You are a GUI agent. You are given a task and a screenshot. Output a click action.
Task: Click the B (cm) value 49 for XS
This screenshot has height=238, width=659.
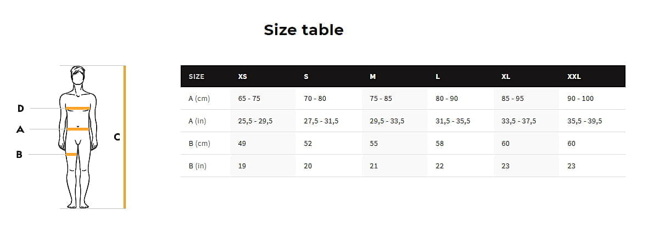242,144
